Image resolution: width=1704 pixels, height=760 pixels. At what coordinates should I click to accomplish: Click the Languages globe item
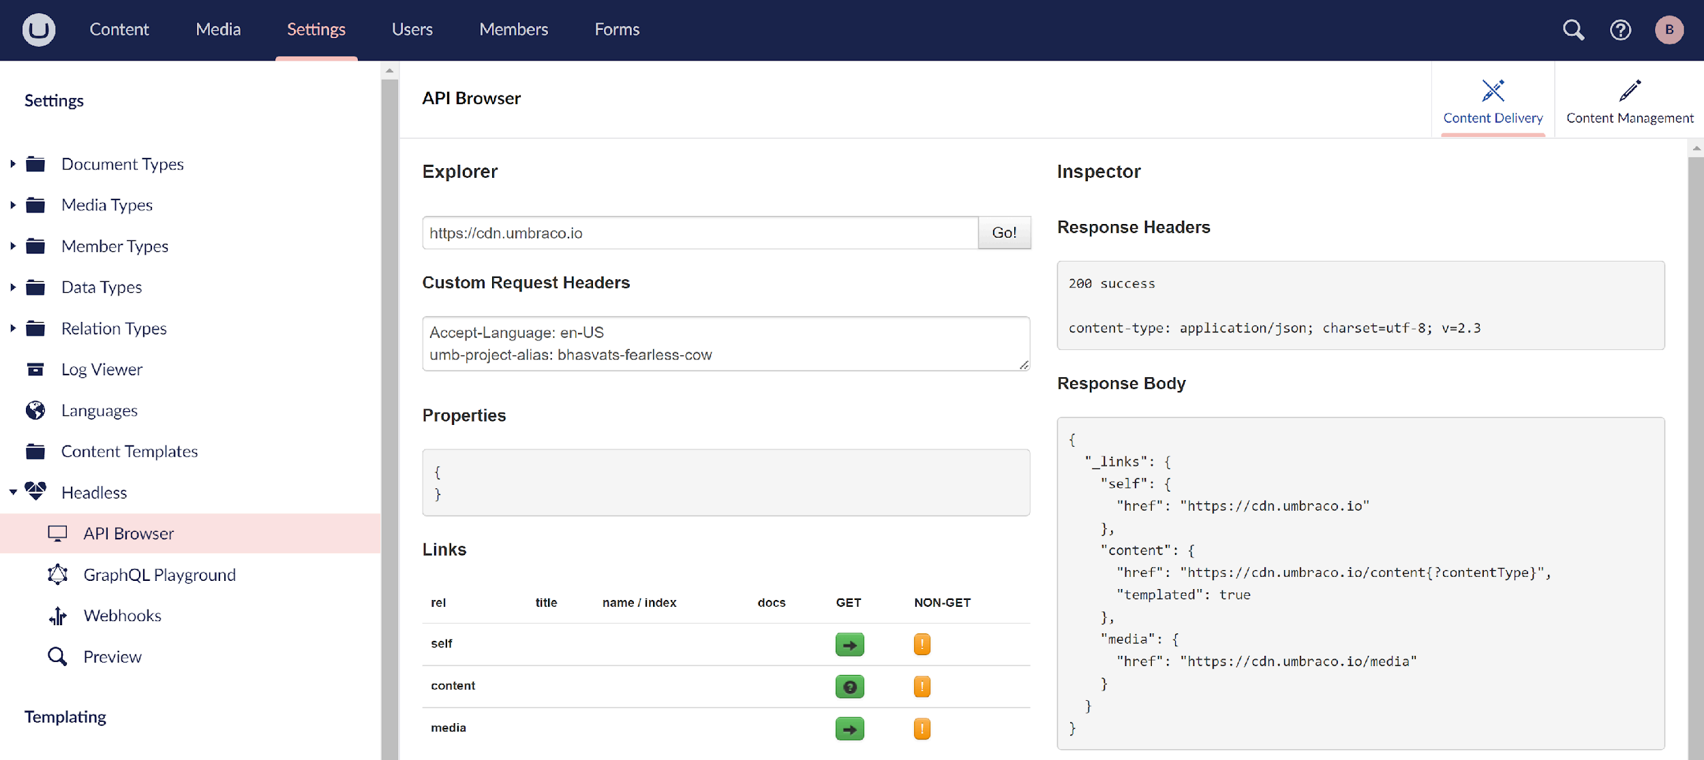pos(99,411)
